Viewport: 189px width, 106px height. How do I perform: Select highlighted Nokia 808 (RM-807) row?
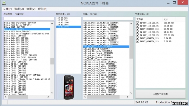point(27,29)
